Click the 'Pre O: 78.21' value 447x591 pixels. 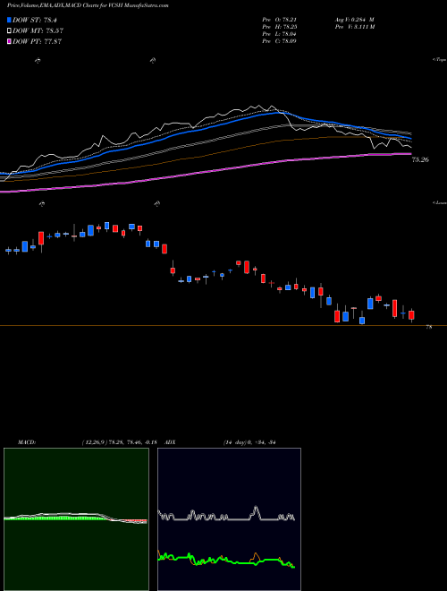click(x=280, y=20)
